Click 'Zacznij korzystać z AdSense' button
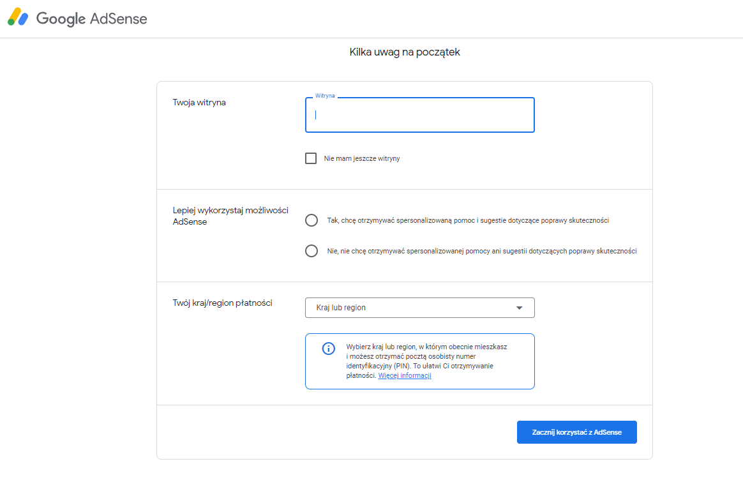Screen dimensions: 743x489 576,432
